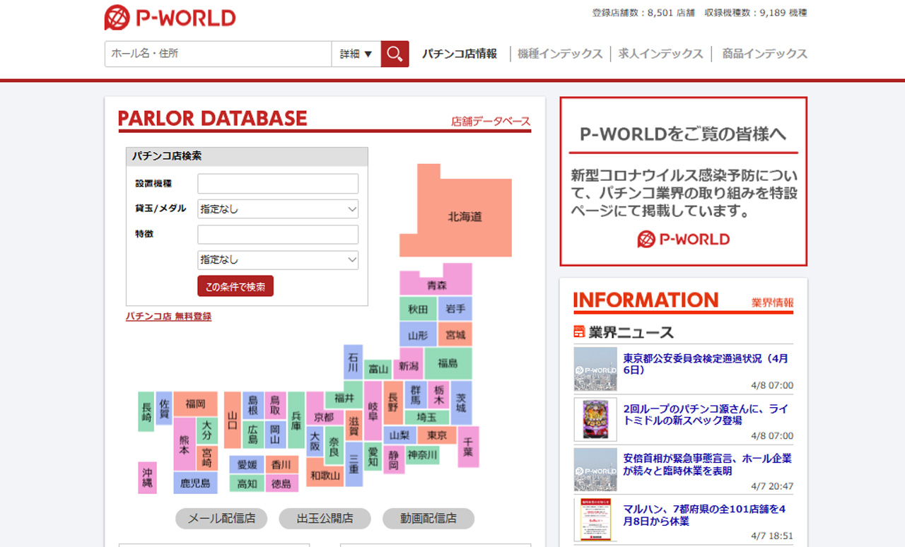
Task: Click the 業界情報 label
Action: pyautogui.click(x=773, y=302)
